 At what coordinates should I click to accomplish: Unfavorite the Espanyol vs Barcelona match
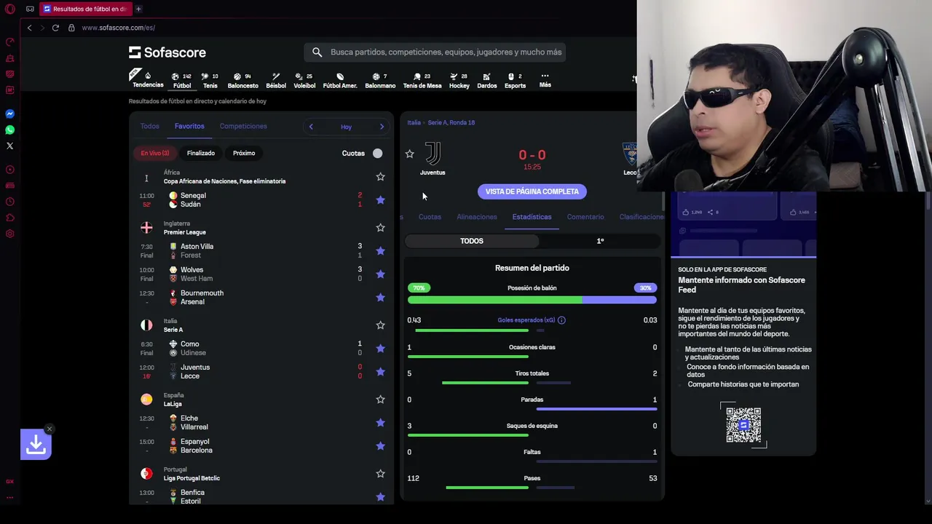click(380, 445)
